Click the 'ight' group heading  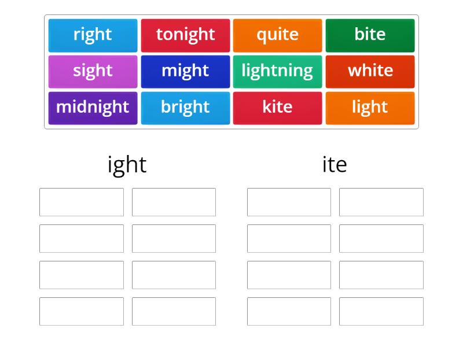tap(127, 165)
